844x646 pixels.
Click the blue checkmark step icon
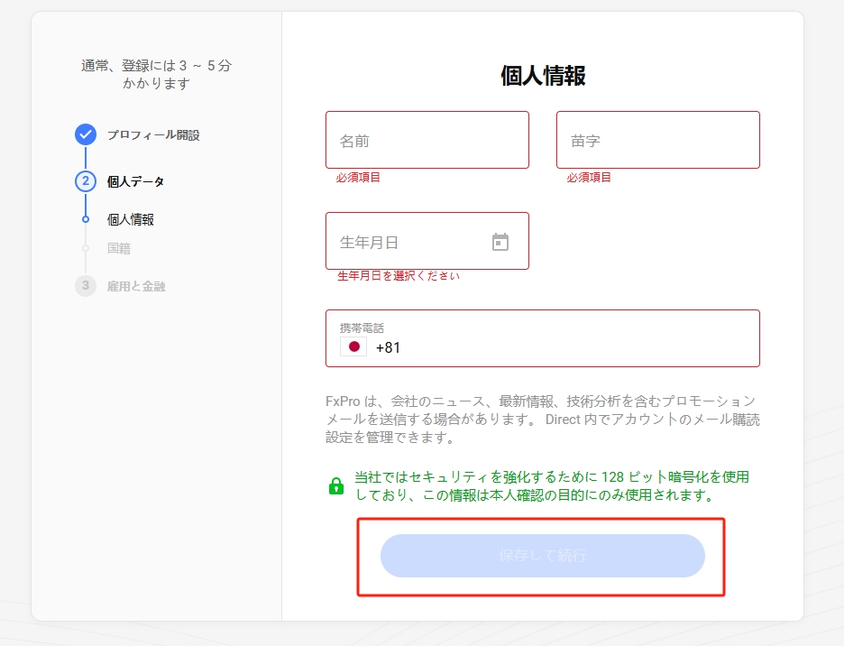(86, 134)
